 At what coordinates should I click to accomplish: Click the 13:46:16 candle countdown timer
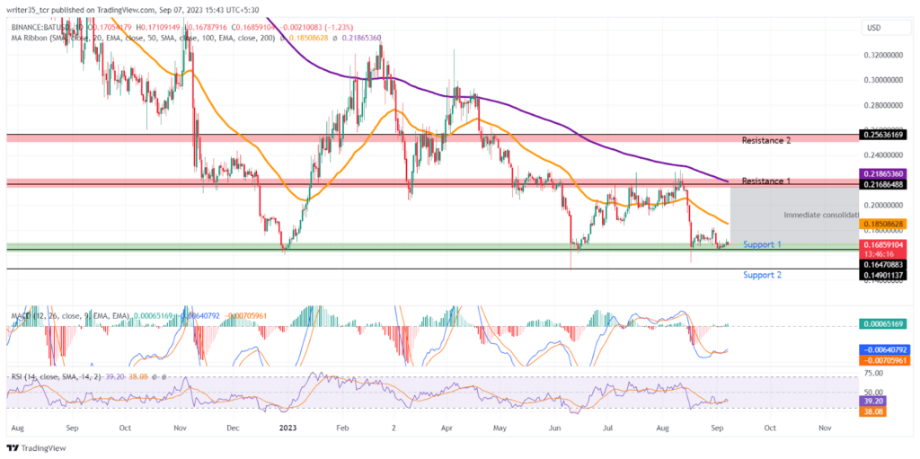coord(877,253)
